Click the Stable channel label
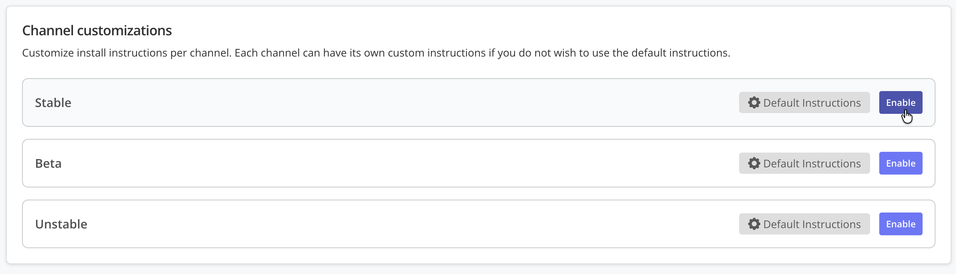The image size is (956, 274). (53, 102)
